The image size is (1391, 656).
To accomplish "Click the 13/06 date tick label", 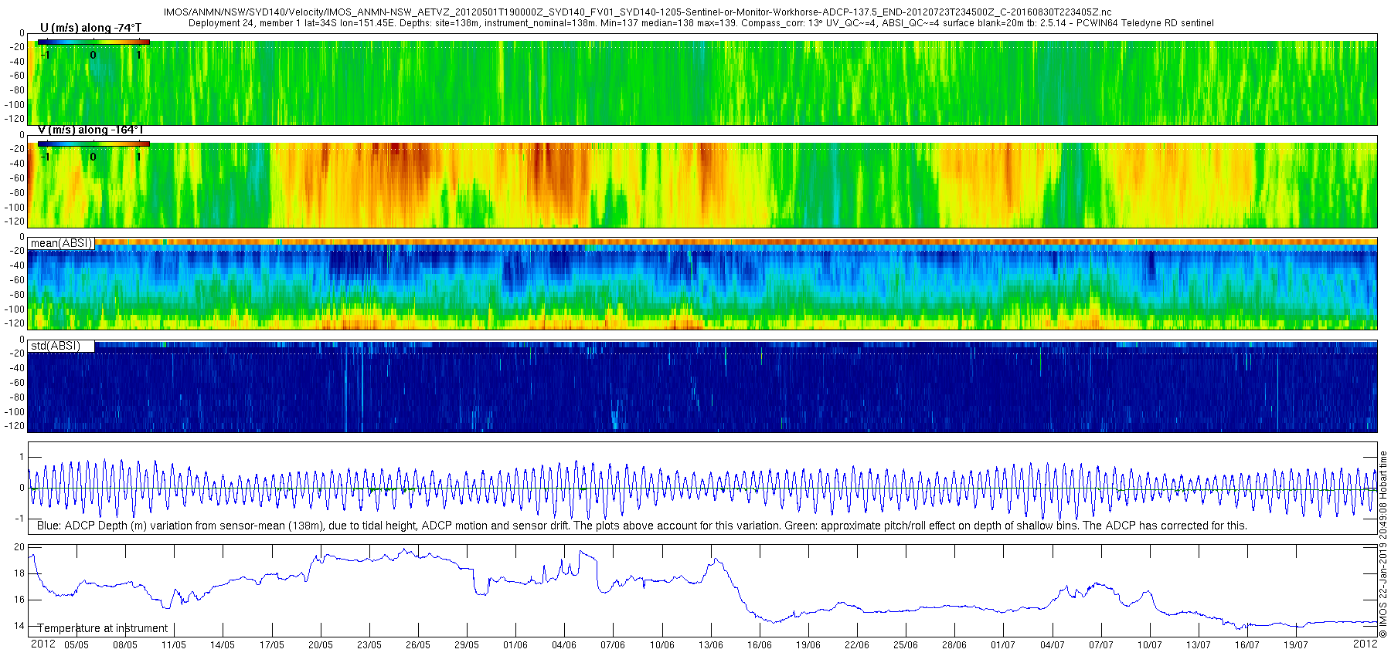I will [711, 645].
